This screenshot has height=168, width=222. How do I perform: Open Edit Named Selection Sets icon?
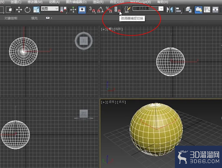coord(127,10)
